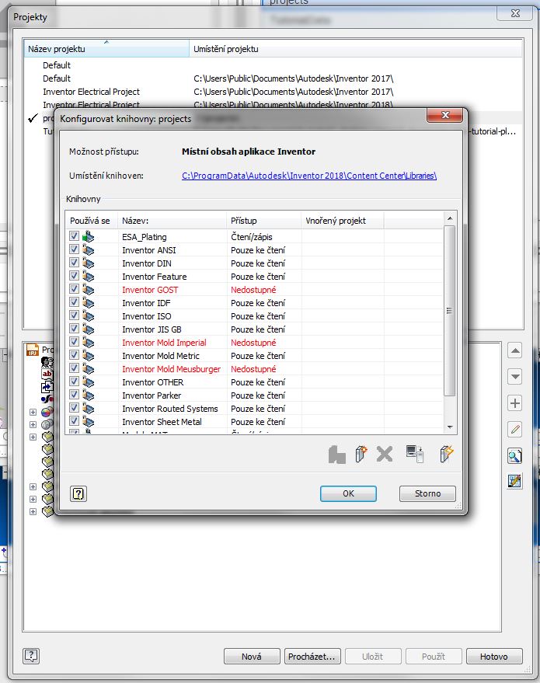Select the red 'Inventor Mold Meusburger' entry
Image resolution: width=540 pixels, height=683 pixels.
(x=171, y=369)
